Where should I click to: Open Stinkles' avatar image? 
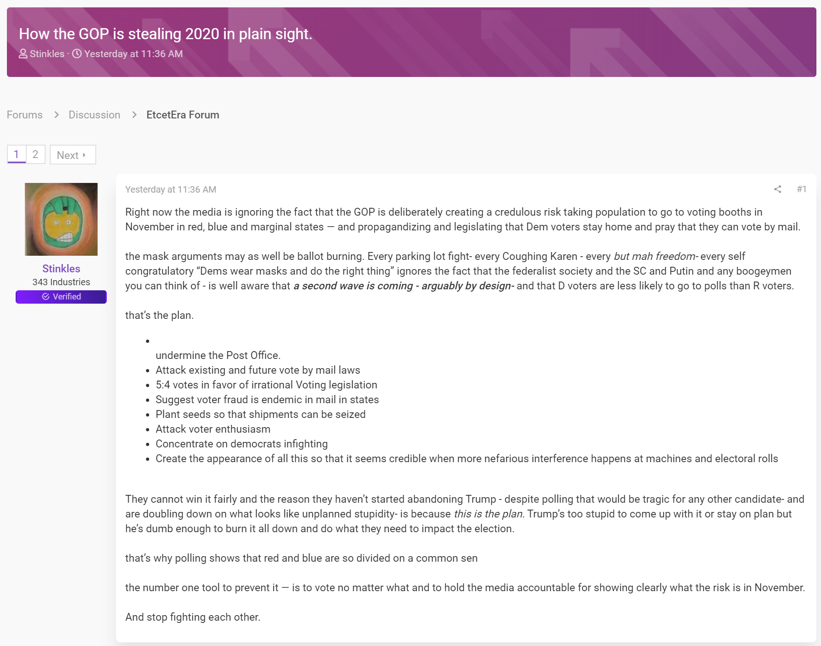coord(61,219)
